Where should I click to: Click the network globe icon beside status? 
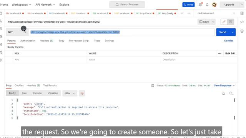coord(153,85)
